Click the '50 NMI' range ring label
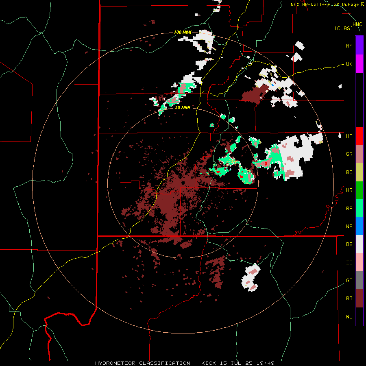 tap(183, 108)
